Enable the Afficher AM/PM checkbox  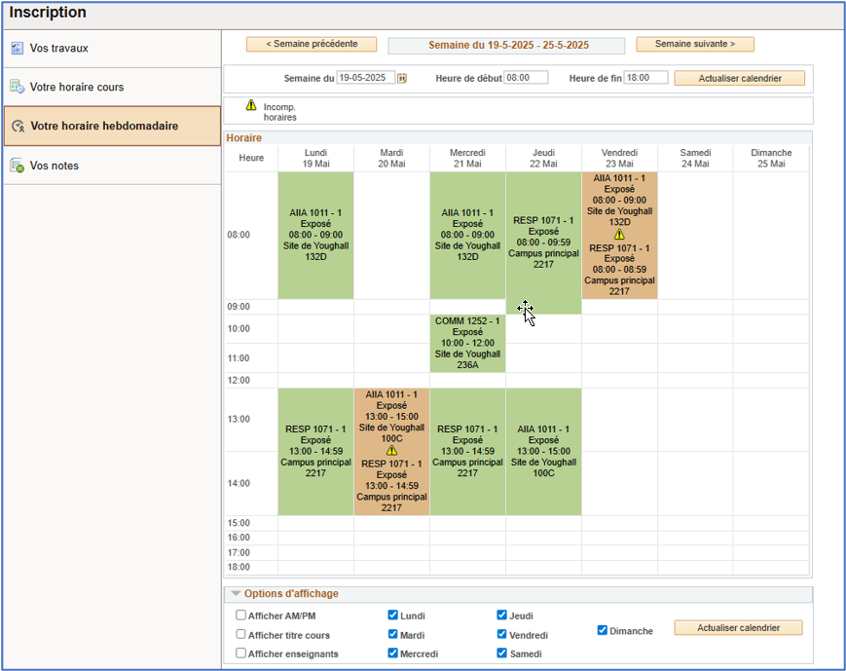(x=240, y=615)
